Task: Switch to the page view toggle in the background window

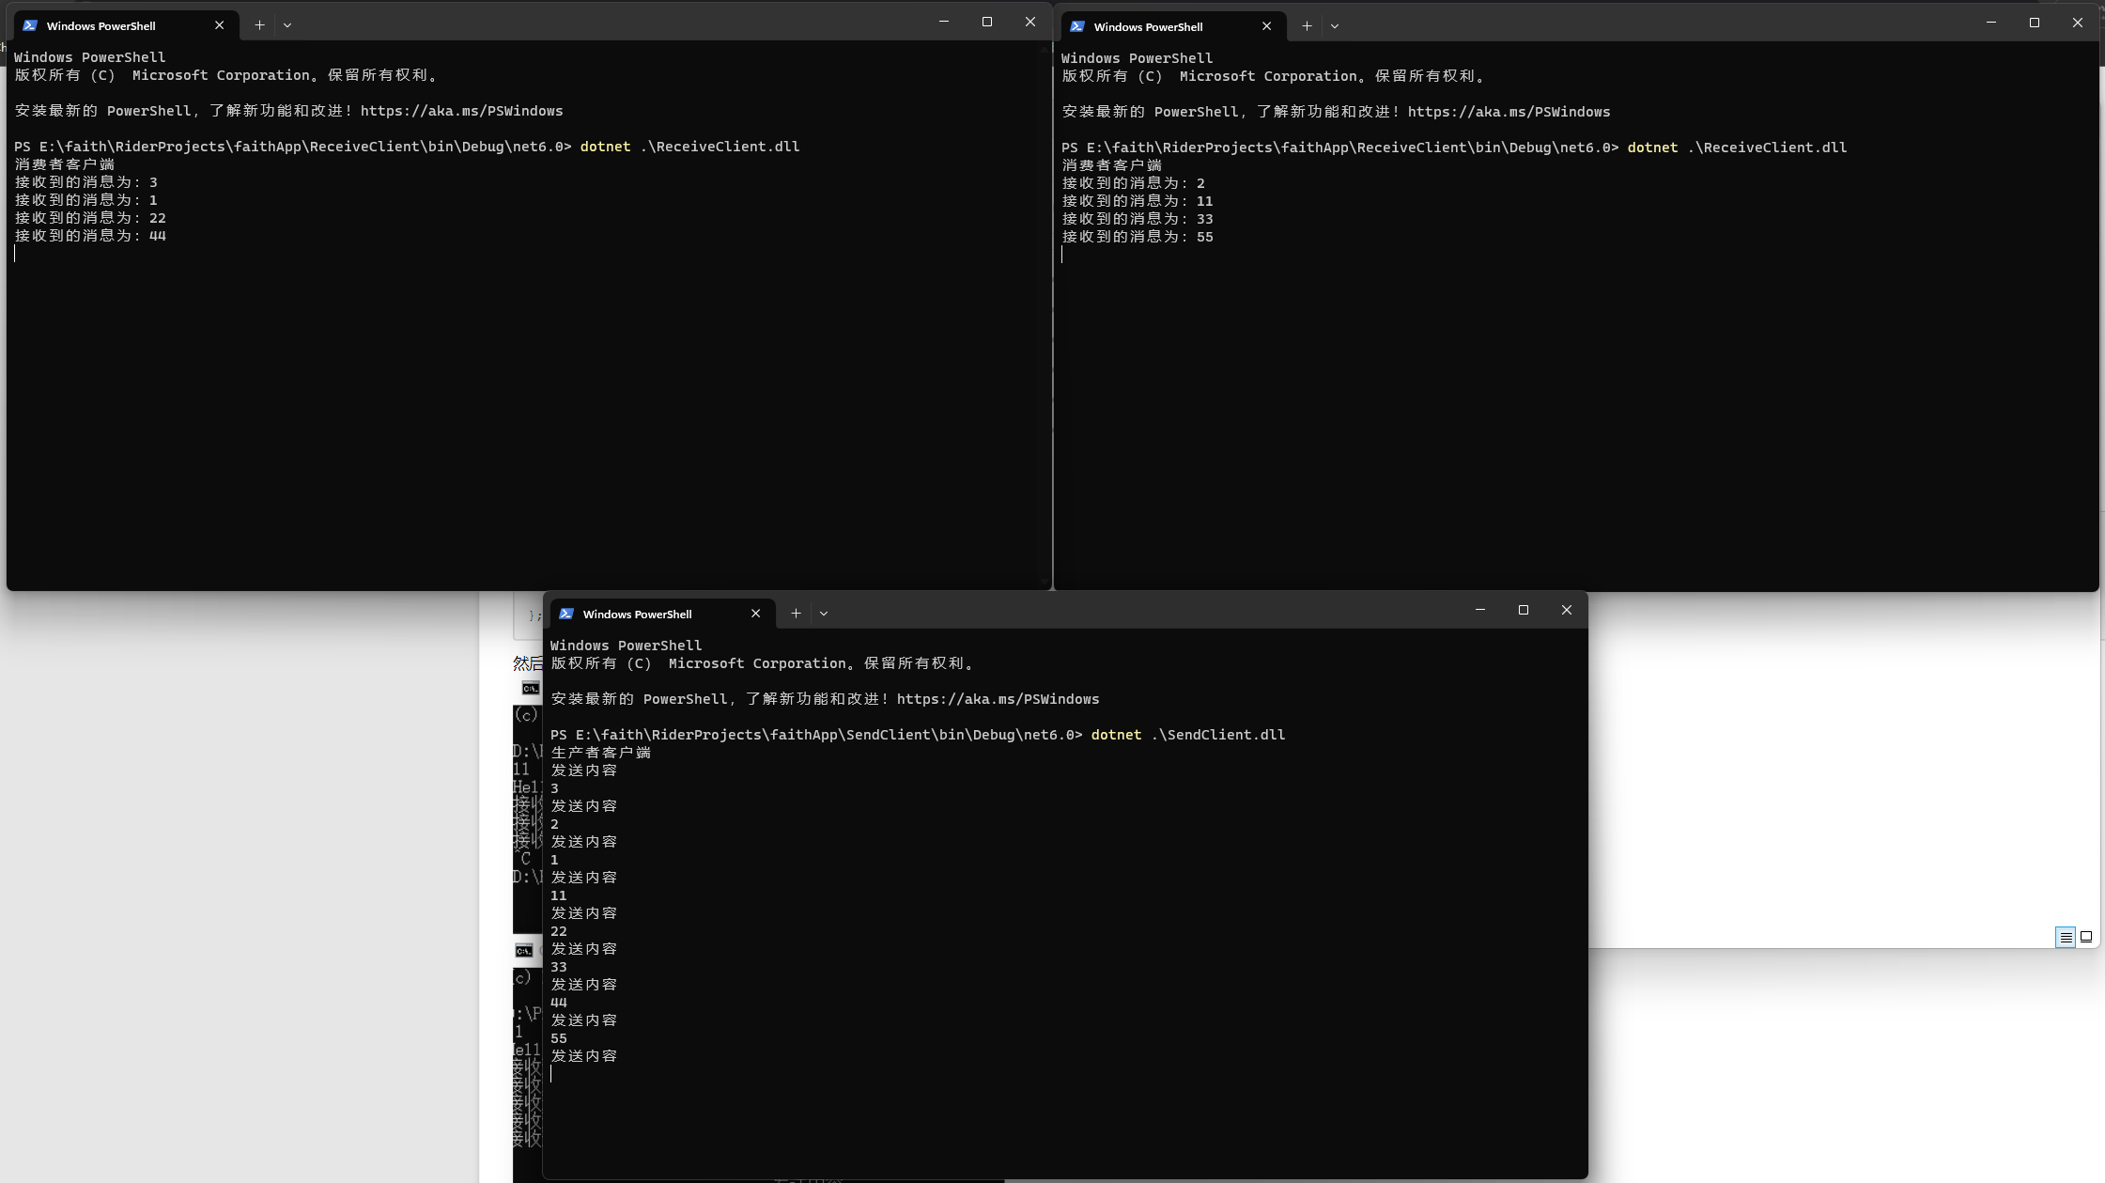Action: 2086,937
